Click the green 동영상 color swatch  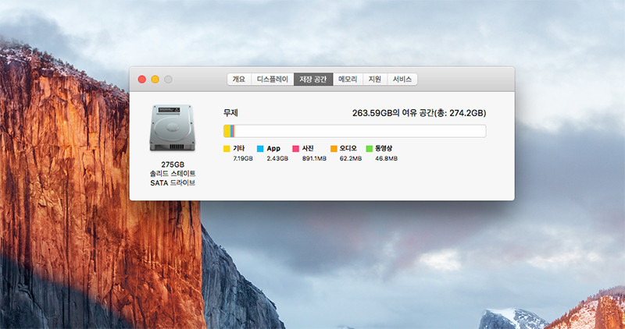click(x=369, y=149)
